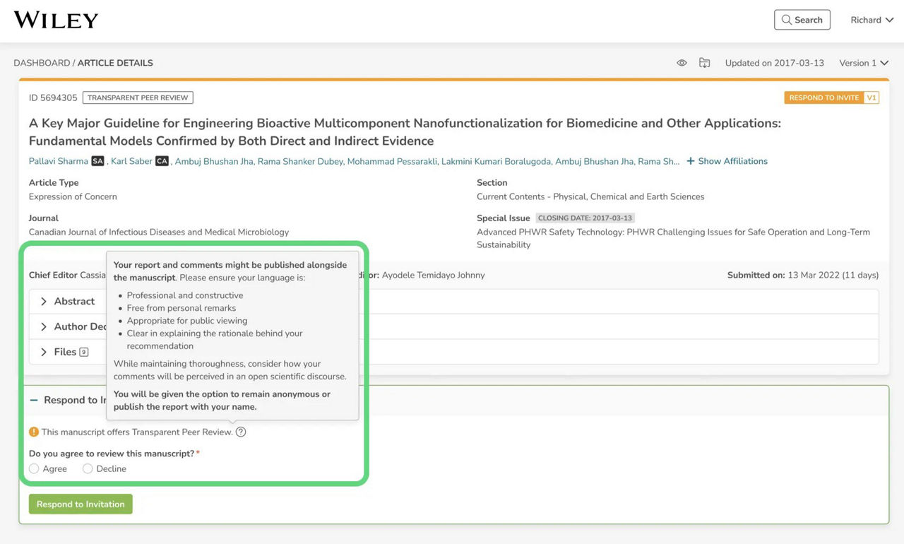Click the Search button
This screenshot has height=544, width=904.
click(802, 20)
